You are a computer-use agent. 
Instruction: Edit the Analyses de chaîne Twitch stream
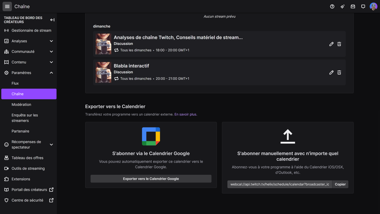331,44
